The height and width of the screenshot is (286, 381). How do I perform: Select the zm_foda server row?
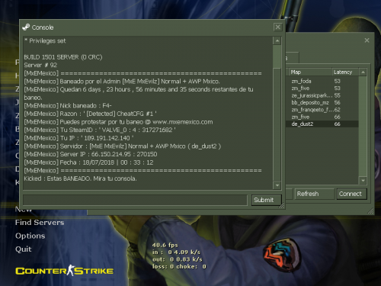322,82
